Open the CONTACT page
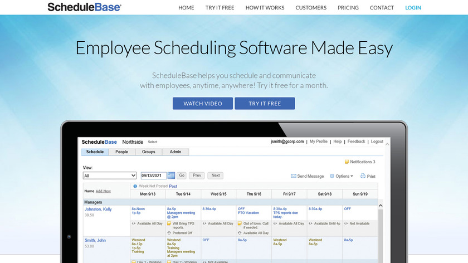The height and width of the screenshot is (263, 468). tap(382, 8)
